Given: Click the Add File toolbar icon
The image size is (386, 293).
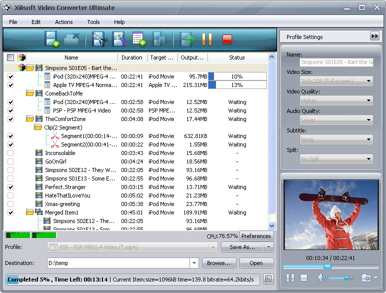Looking at the screenshot, I should coord(51,39).
